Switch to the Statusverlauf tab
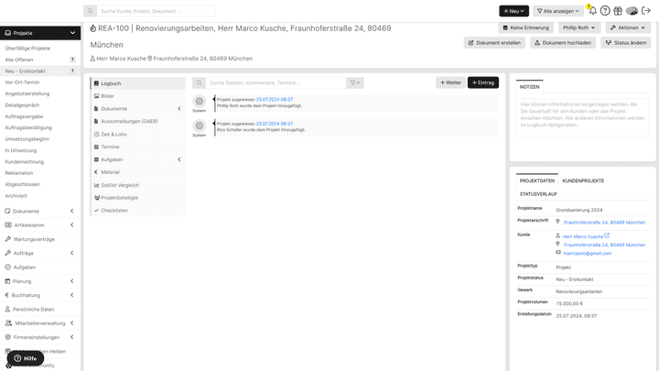 click(x=538, y=194)
